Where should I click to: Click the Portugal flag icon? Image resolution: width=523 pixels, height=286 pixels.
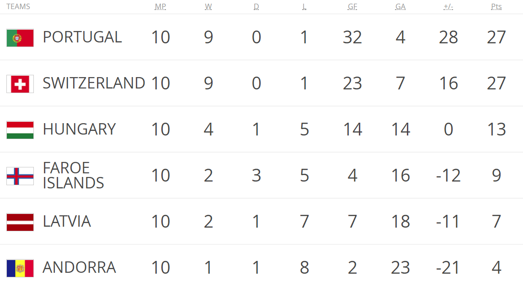20,37
